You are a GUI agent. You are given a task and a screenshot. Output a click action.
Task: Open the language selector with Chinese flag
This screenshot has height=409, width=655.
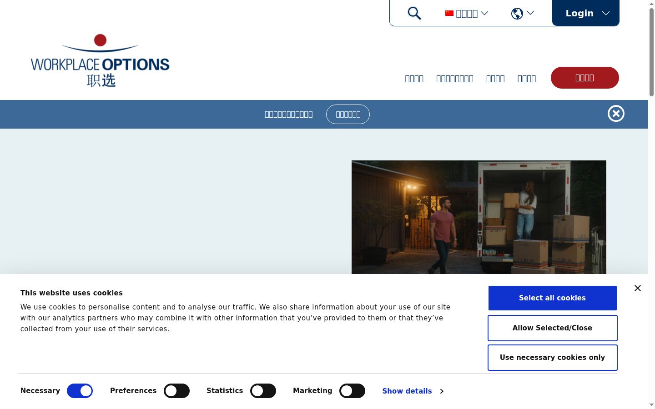(x=467, y=13)
